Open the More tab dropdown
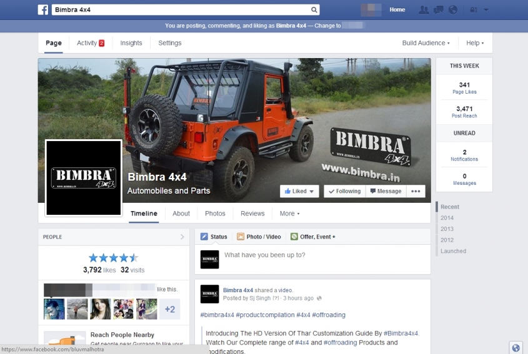Viewport: 528px width, 354px height. coord(289,214)
